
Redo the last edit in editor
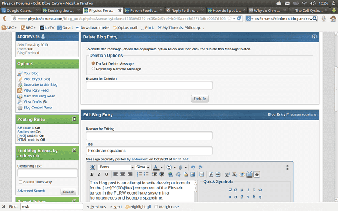200,167
